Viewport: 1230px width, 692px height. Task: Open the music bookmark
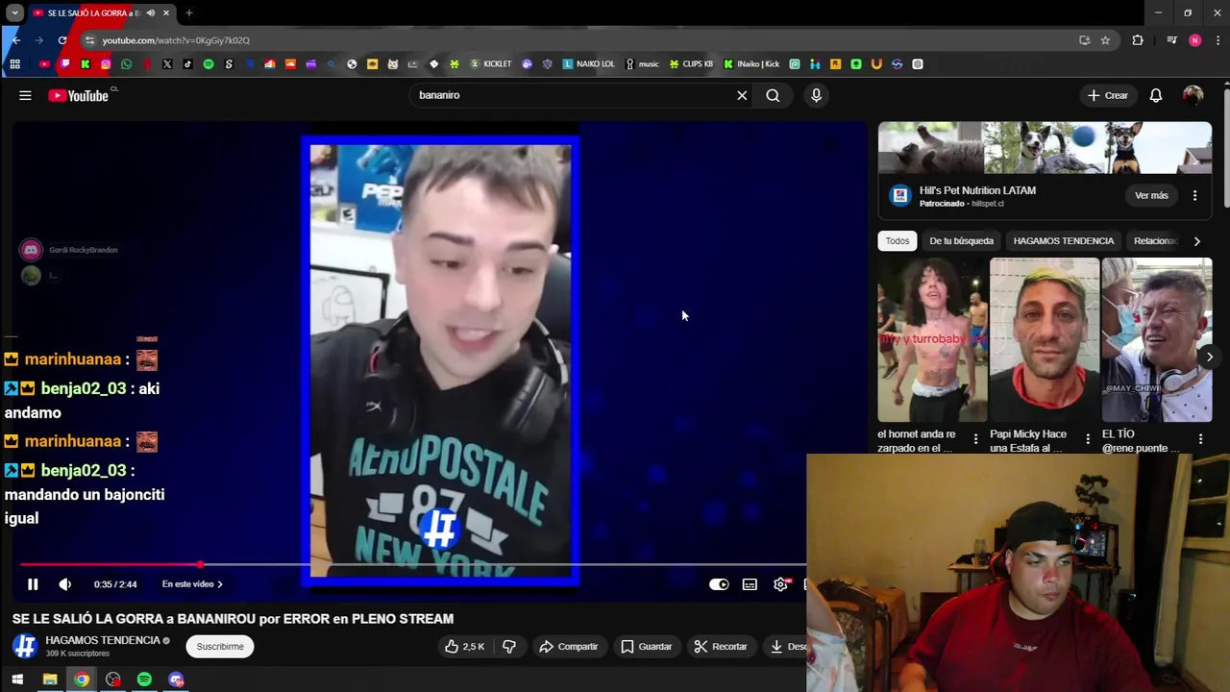tap(642, 64)
